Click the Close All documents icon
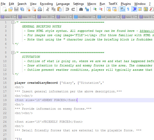 tap(34, 9)
